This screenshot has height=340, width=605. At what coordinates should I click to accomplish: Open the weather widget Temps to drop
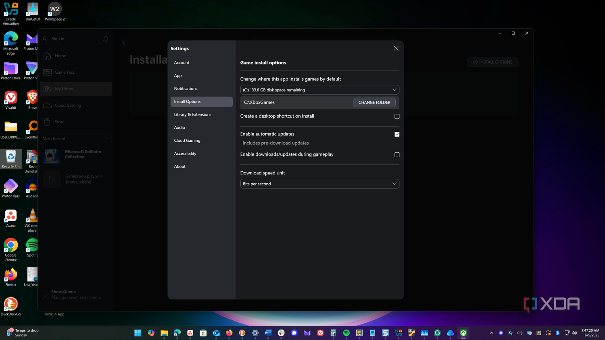(23, 333)
